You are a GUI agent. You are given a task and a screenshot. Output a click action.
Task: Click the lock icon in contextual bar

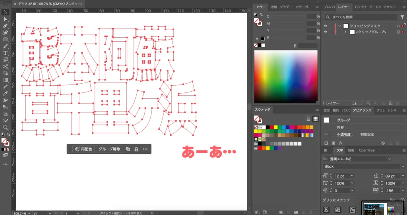click(x=136, y=149)
